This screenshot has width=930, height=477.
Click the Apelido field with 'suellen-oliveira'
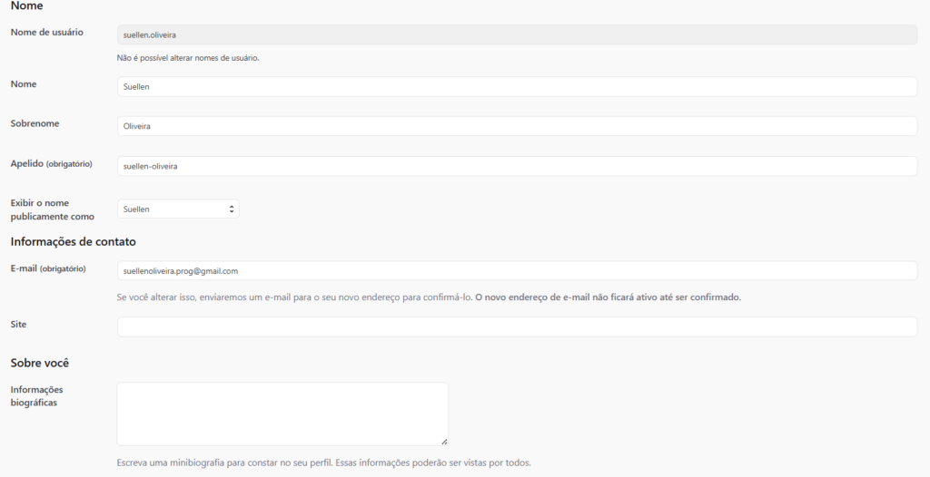pyautogui.click(x=517, y=166)
